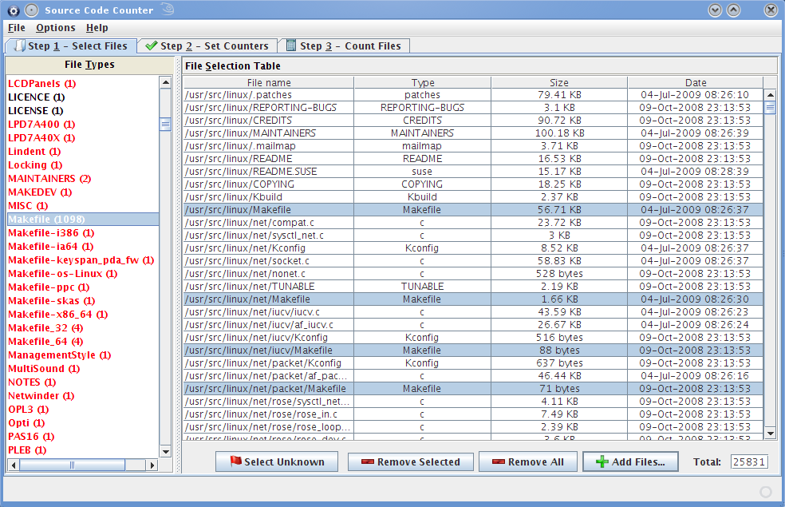Select Makefile (1098) in File Types list
Viewport: 785px width, 507px height.
point(46,220)
